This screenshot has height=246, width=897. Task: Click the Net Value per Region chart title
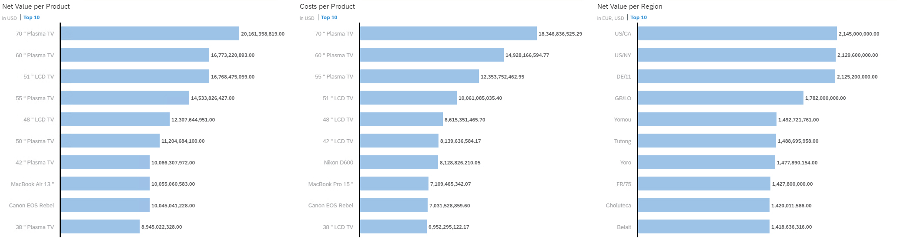629,7
